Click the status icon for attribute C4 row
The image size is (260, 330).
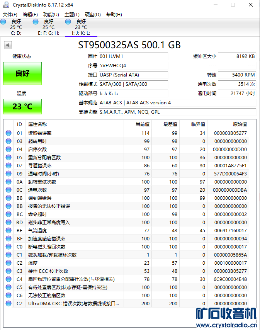(x=8, y=279)
